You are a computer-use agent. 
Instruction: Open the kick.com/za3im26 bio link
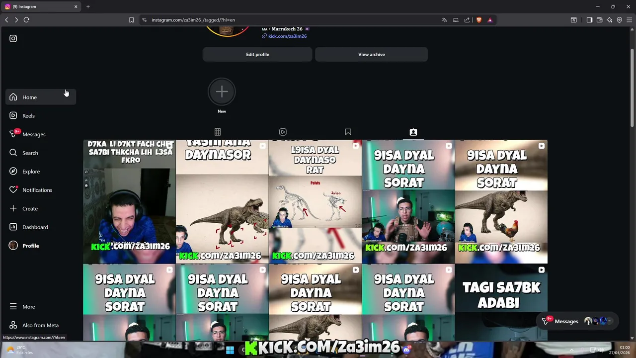click(x=287, y=36)
